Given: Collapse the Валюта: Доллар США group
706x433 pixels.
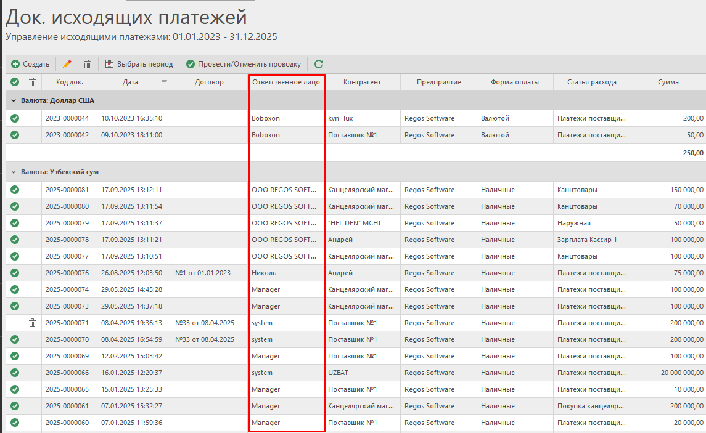Looking at the screenshot, I should pyautogui.click(x=13, y=100).
